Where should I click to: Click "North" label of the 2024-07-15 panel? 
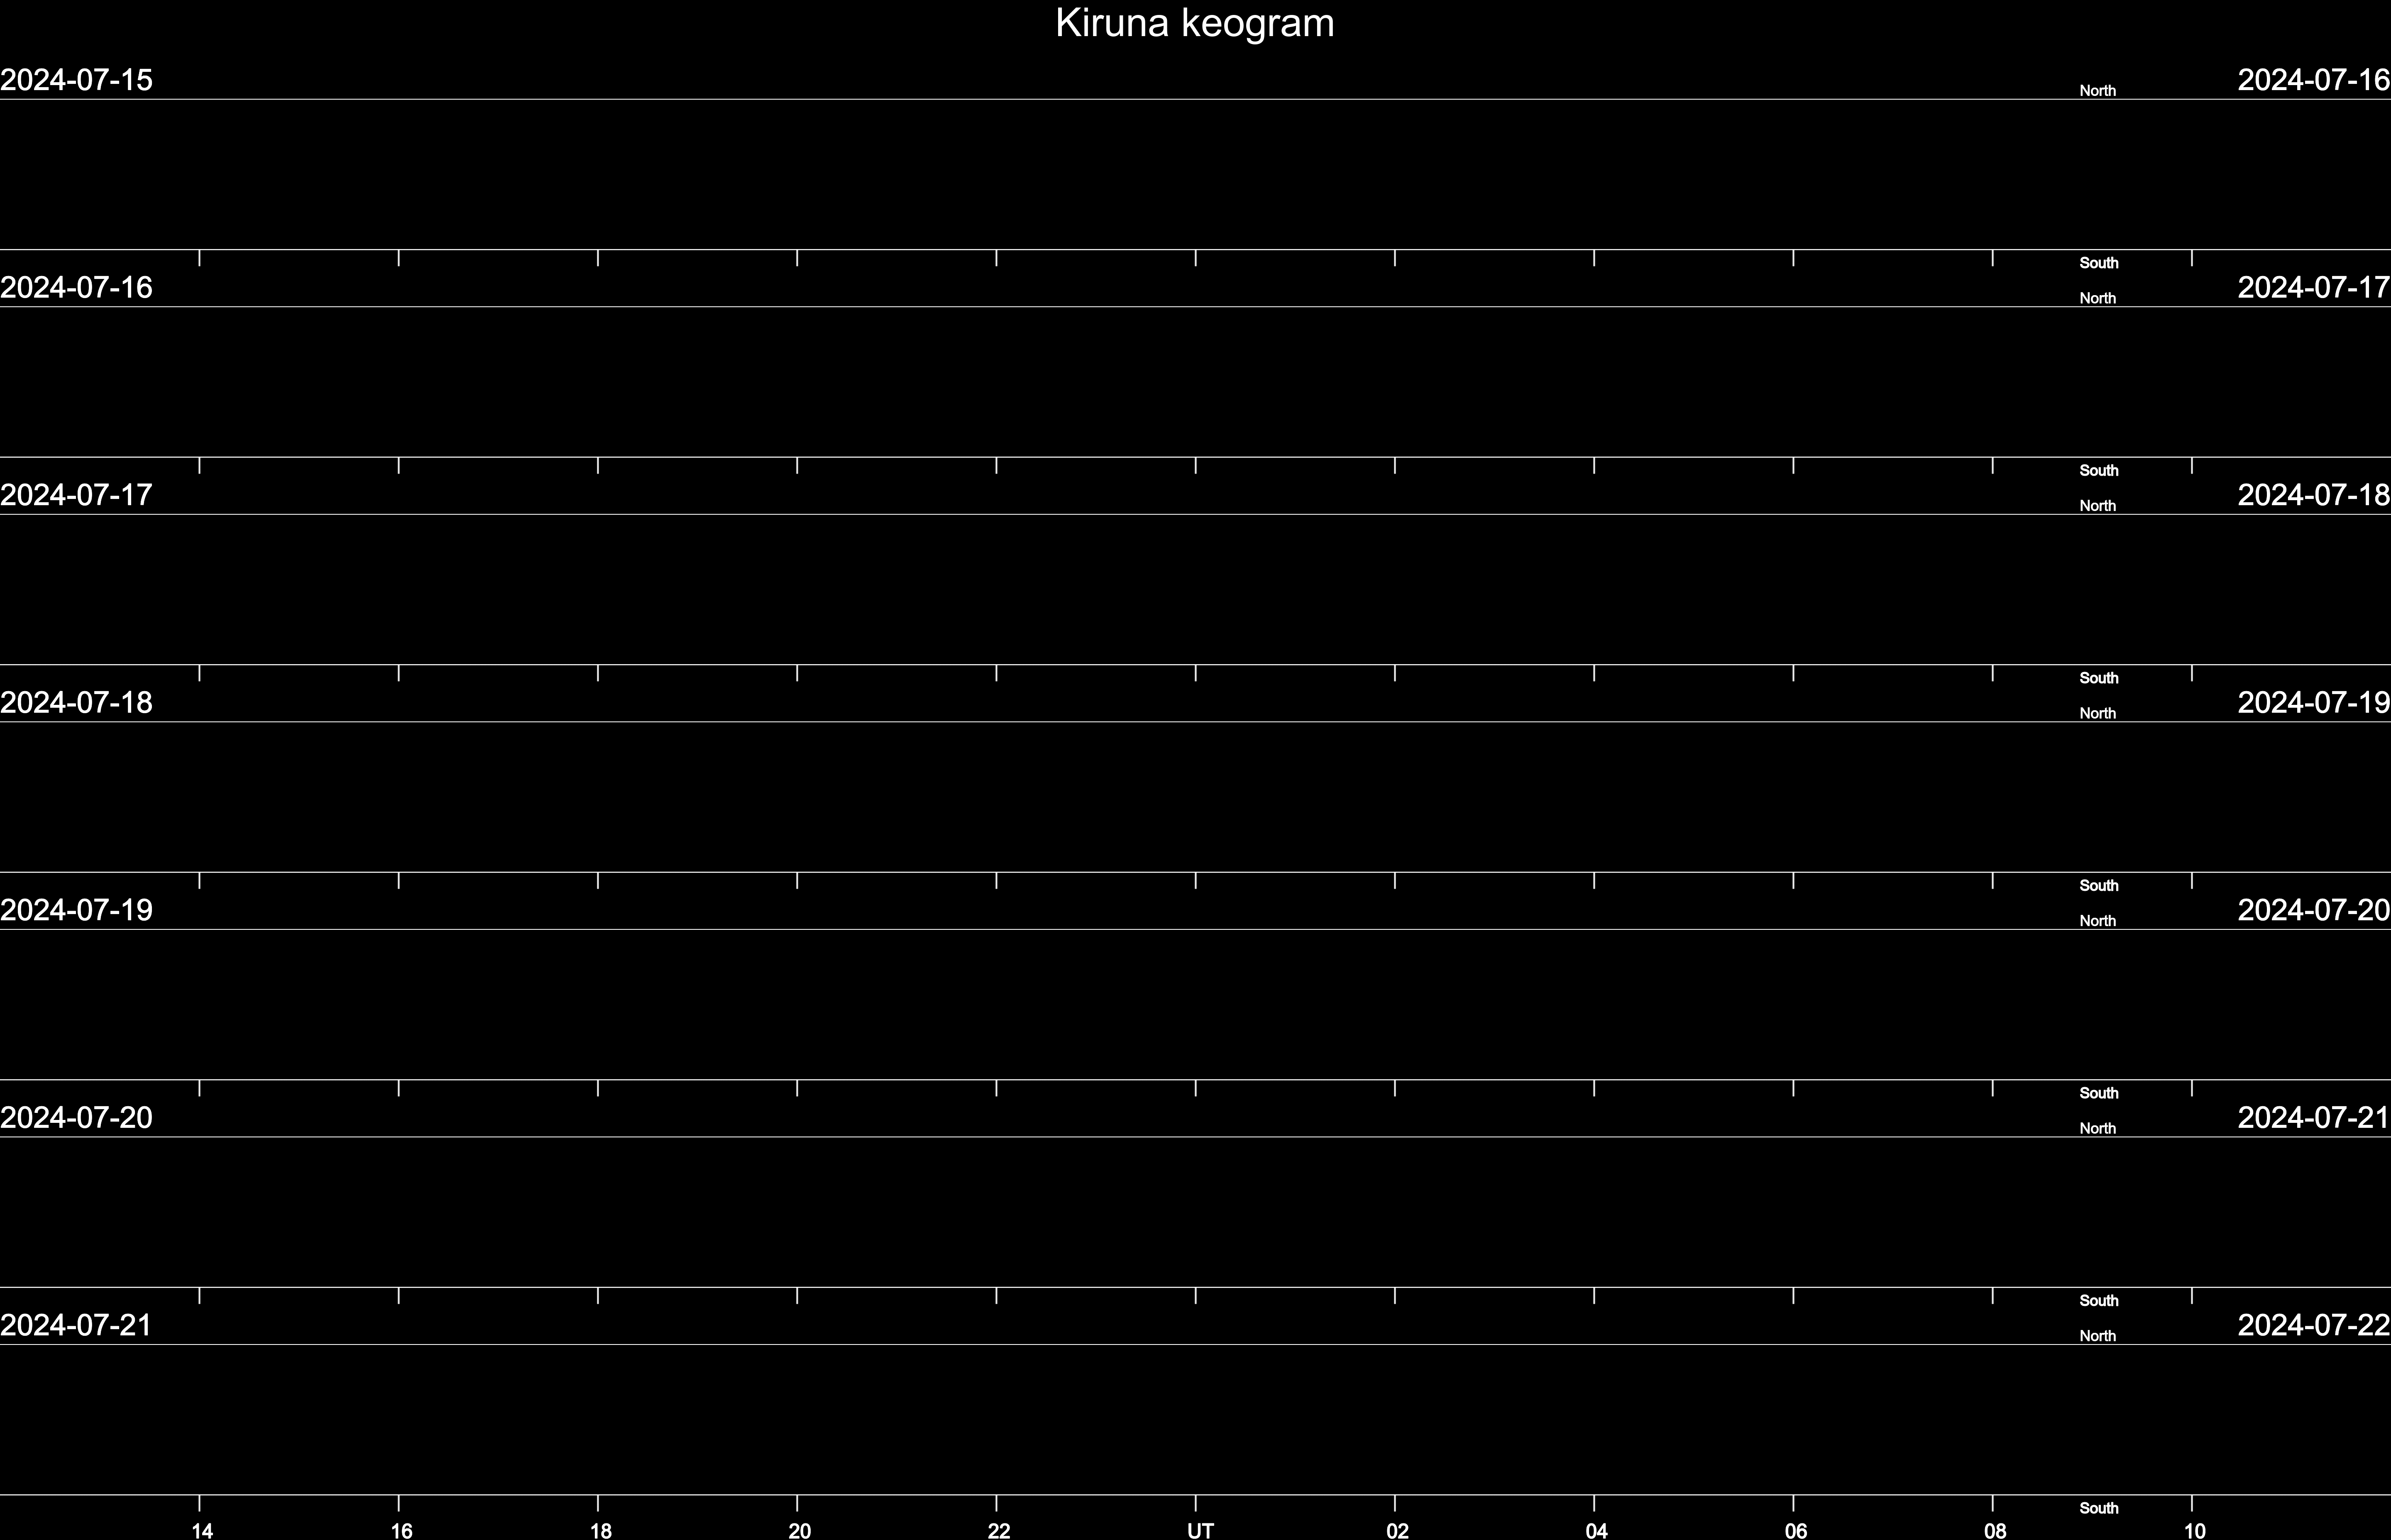pyautogui.click(x=2098, y=91)
